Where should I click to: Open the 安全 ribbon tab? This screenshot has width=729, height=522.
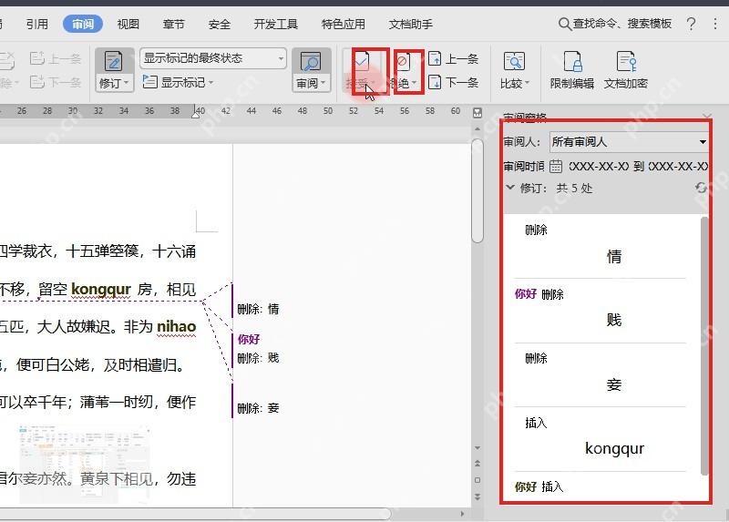click(219, 24)
